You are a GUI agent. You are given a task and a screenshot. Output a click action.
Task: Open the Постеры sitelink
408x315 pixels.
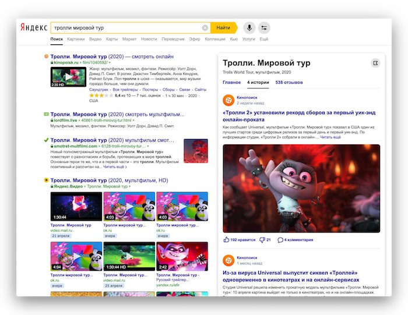tap(150, 90)
